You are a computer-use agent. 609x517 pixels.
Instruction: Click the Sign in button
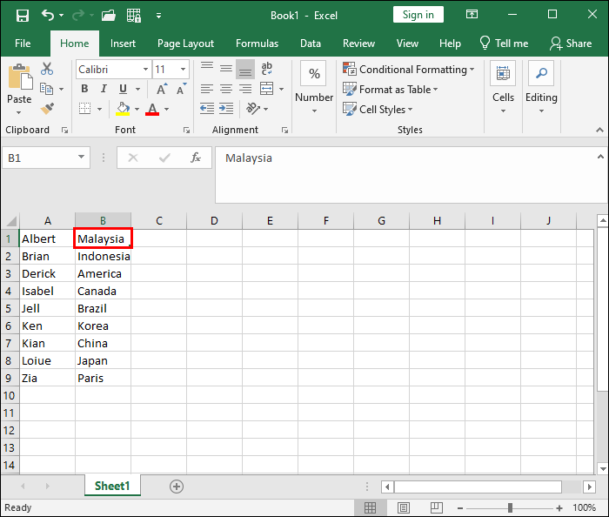point(418,15)
